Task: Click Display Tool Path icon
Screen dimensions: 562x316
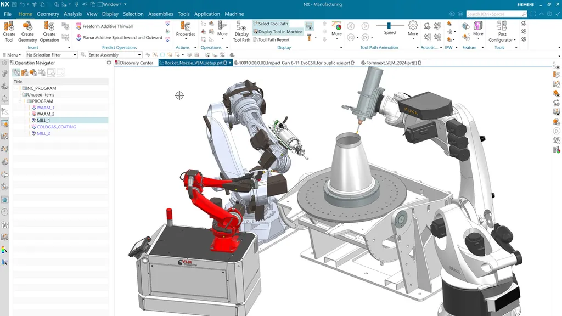Action: 241,31
